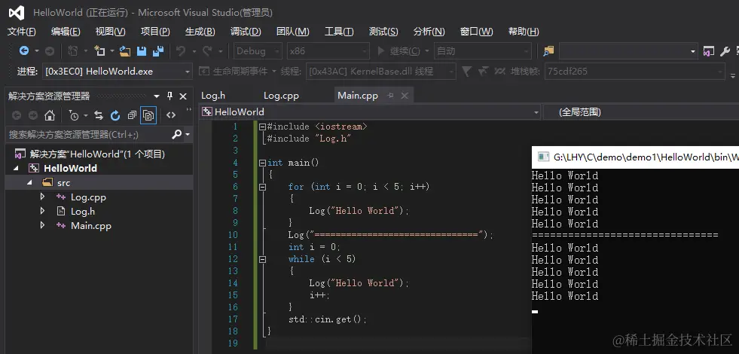Click the flagged threads filter icon
739x354 pixels.
pos(483,72)
